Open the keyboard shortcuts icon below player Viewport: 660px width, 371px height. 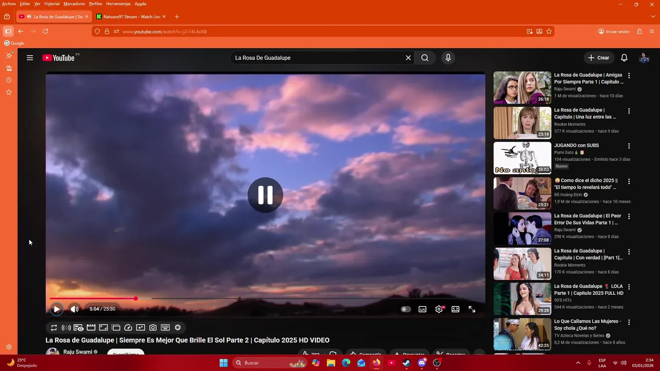point(166,327)
